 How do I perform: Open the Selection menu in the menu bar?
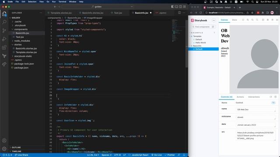click(32, 2)
